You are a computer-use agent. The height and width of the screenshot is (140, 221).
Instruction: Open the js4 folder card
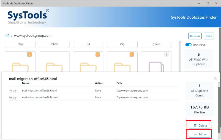pyautogui.click(x=88, y=44)
